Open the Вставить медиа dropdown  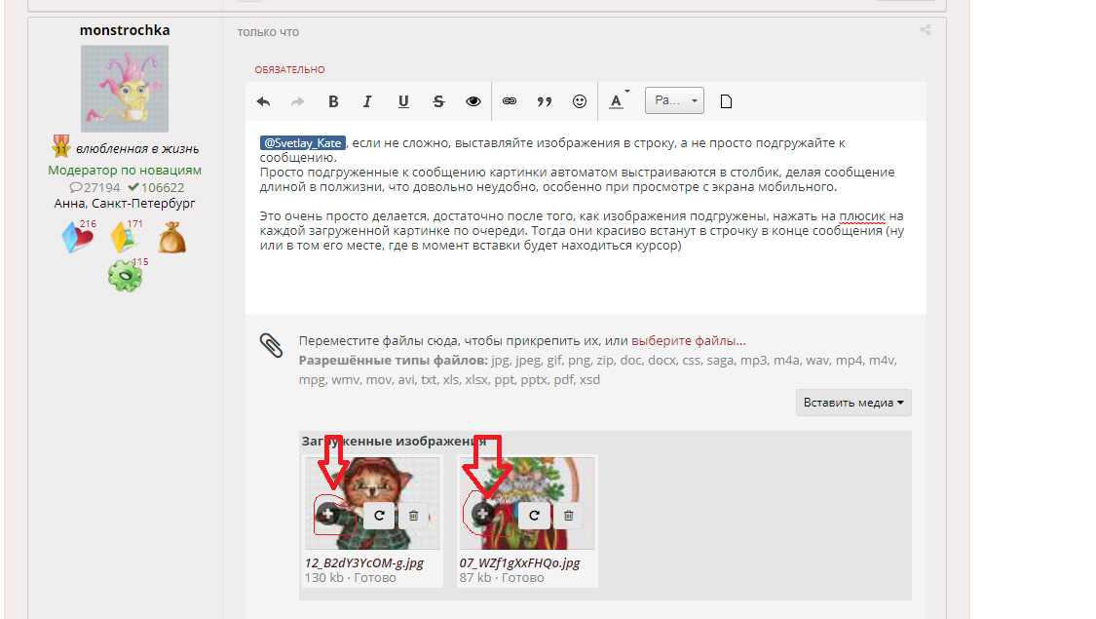click(x=853, y=402)
